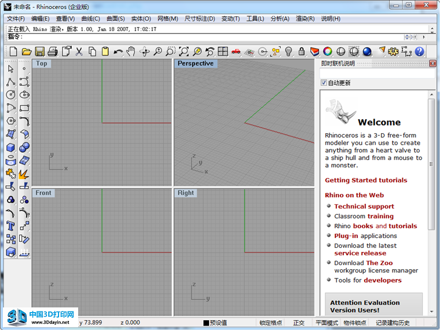
Task: Open the Technical support link
Action: [364, 207]
